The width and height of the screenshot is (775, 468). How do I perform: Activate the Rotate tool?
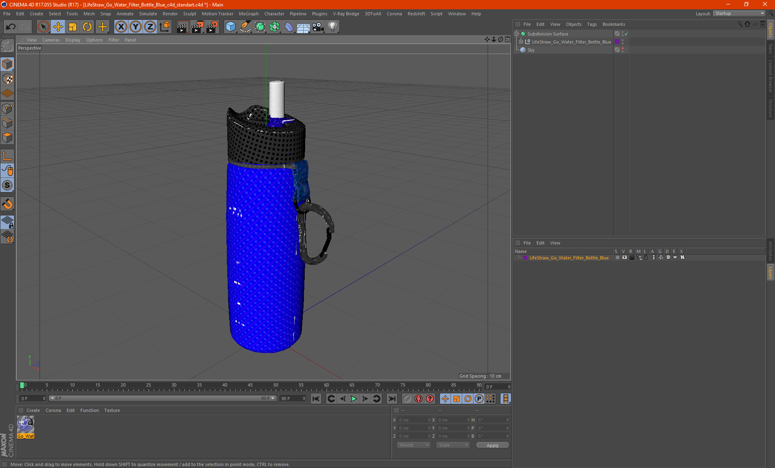(87, 27)
